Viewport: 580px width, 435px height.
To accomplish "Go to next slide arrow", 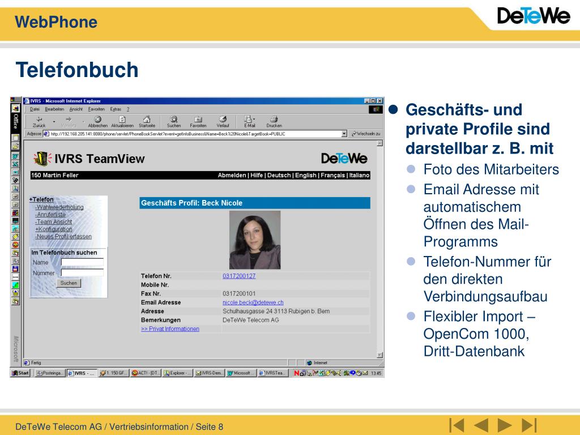I will pos(505,425).
